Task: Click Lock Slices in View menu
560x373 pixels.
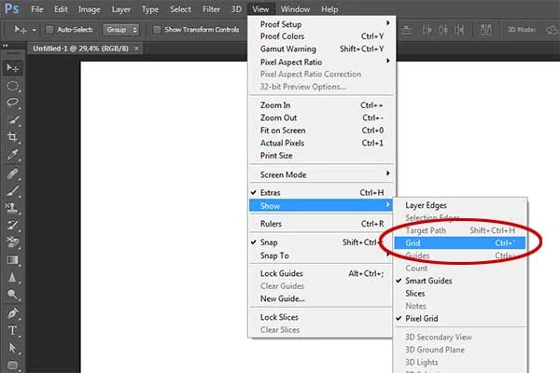Action: (x=321, y=317)
